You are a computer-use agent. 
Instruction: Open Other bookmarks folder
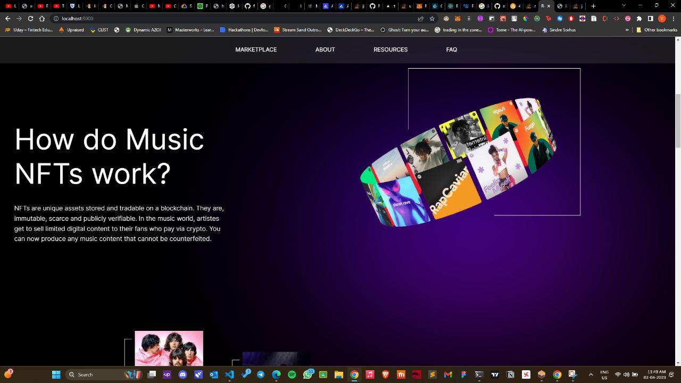[x=657, y=30]
